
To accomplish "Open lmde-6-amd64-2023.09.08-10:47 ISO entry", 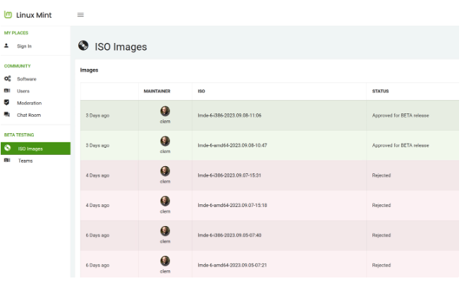I will [x=232, y=145].
